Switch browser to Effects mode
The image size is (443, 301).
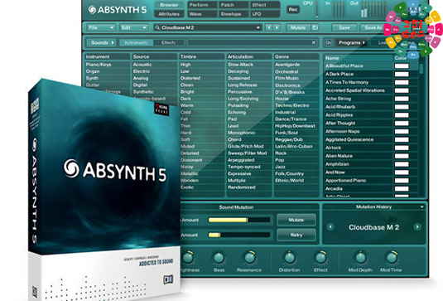click(168, 43)
